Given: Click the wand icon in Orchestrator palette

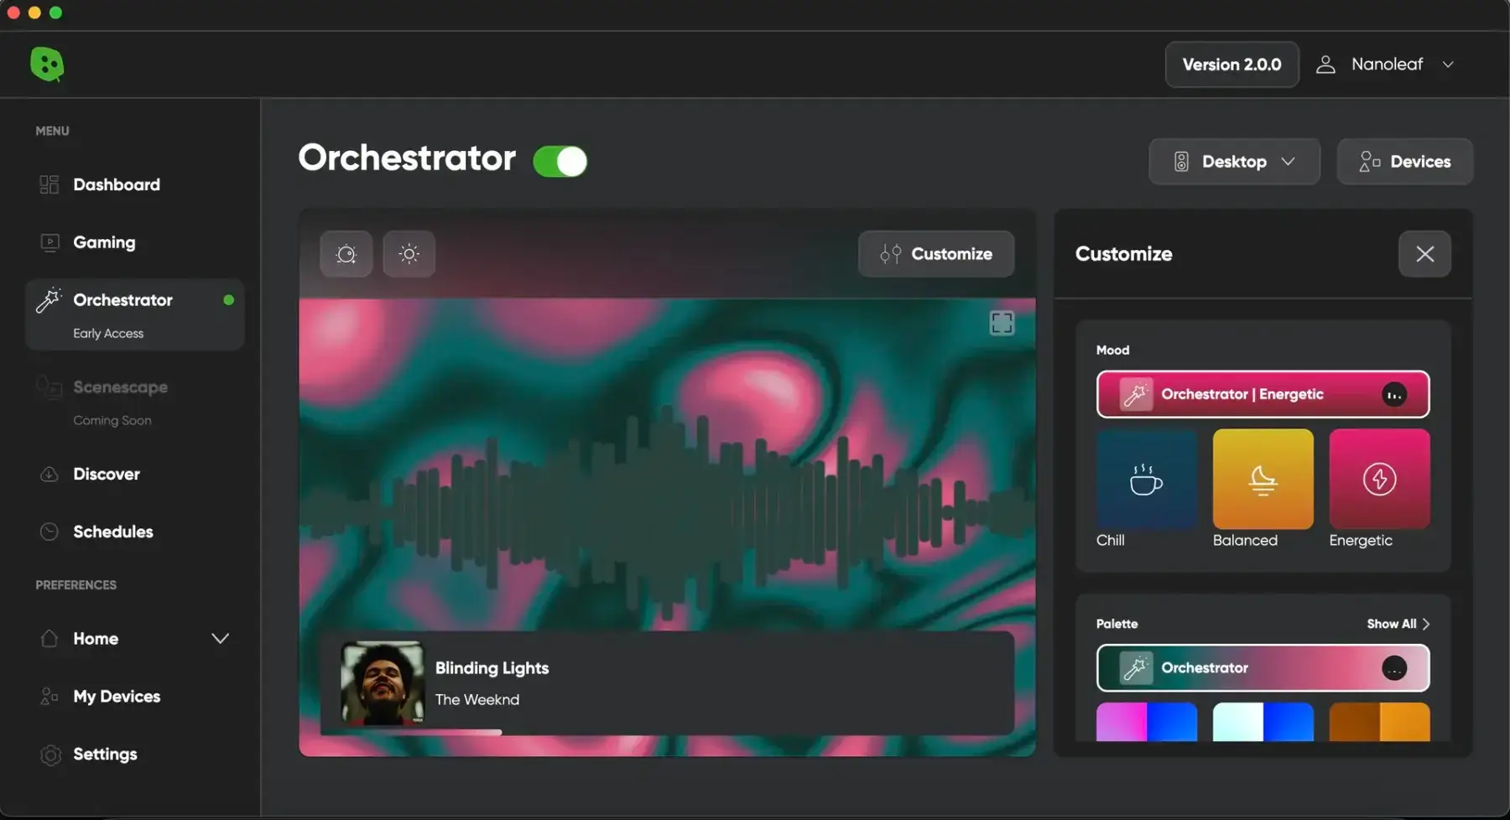Looking at the screenshot, I should click(1136, 668).
